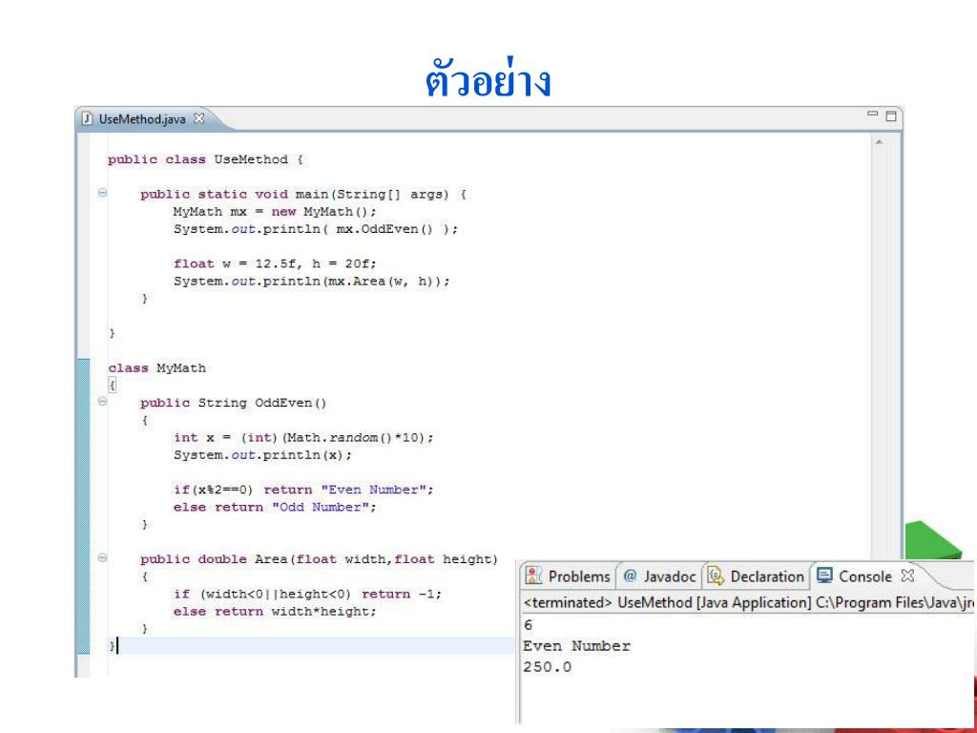
Task: Click the 'System.out.println(x);' line
Action: coord(263,455)
